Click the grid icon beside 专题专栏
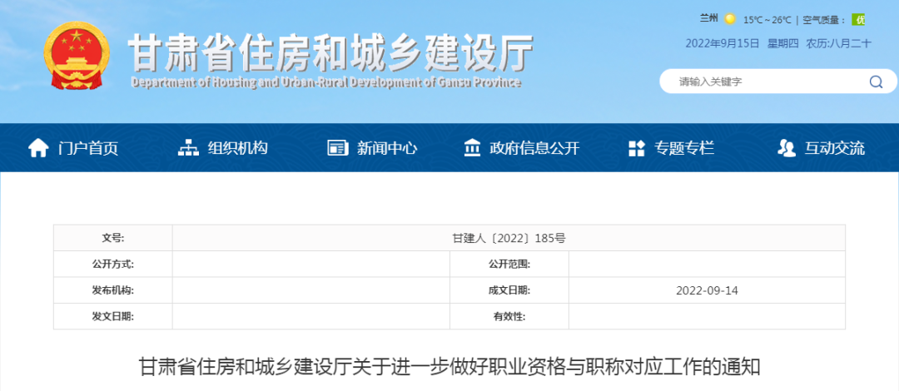This screenshot has width=899, height=391. (x=637, y=148)
